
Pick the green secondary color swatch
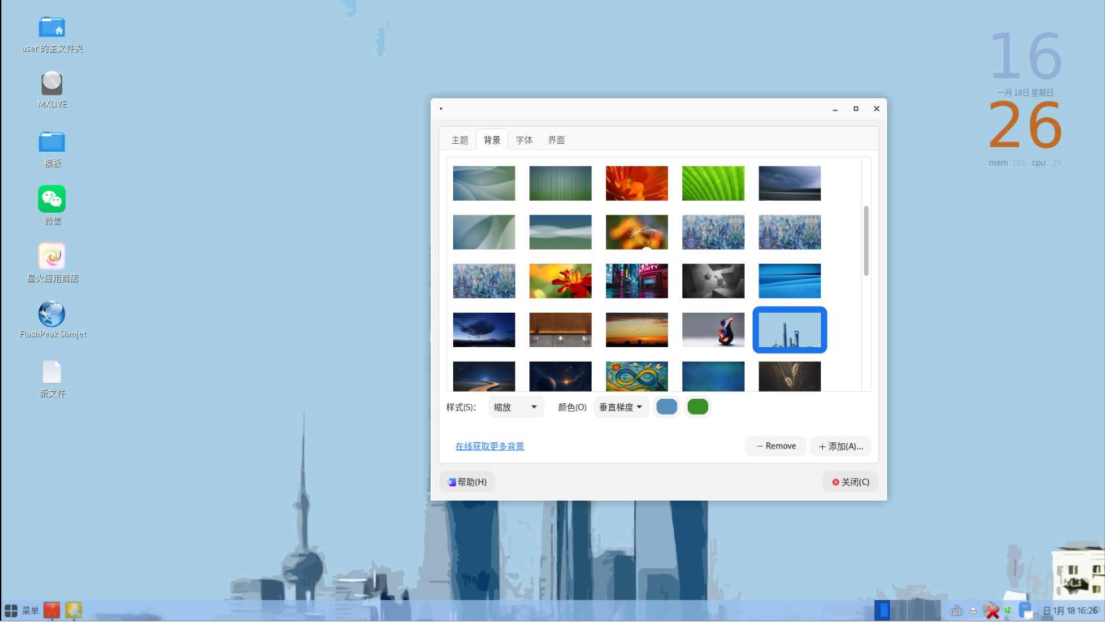(698, 407)
